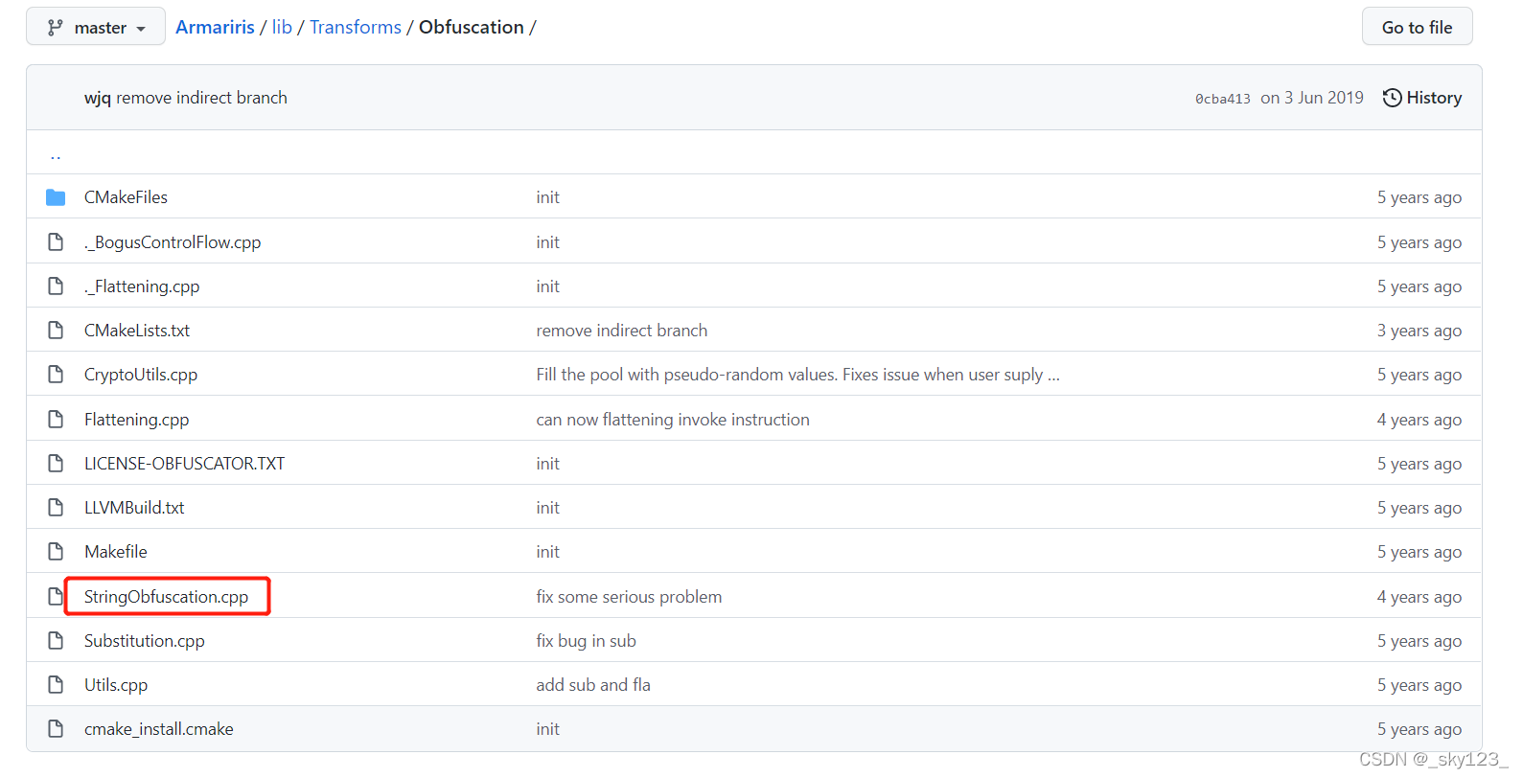Viewport: 1523px width, 778px height.
Task: Click the file icon beside Makefile
Action: point(56,552)
